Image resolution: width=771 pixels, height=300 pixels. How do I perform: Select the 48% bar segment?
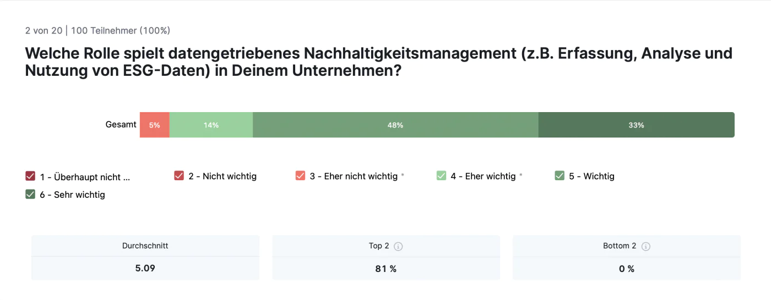tap(395, 125)
